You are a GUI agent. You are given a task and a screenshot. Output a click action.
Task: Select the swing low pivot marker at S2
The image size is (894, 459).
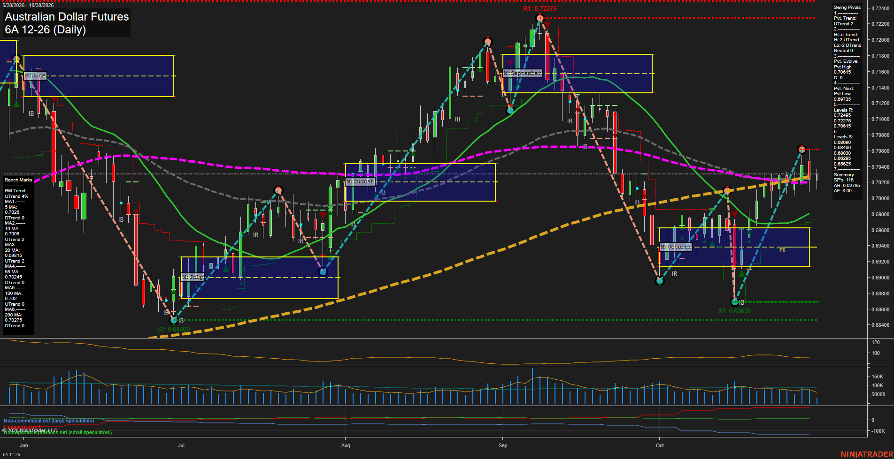click(x=174, y=320)
